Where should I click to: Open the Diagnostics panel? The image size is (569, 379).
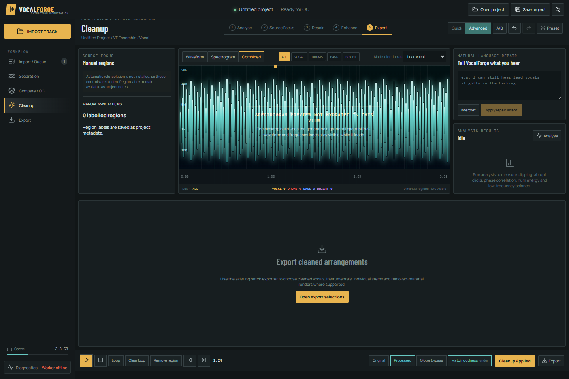[x=38, y=368]
